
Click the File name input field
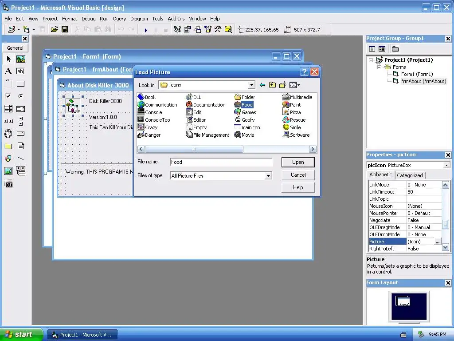pyautogui.click(x=221, y=162)
